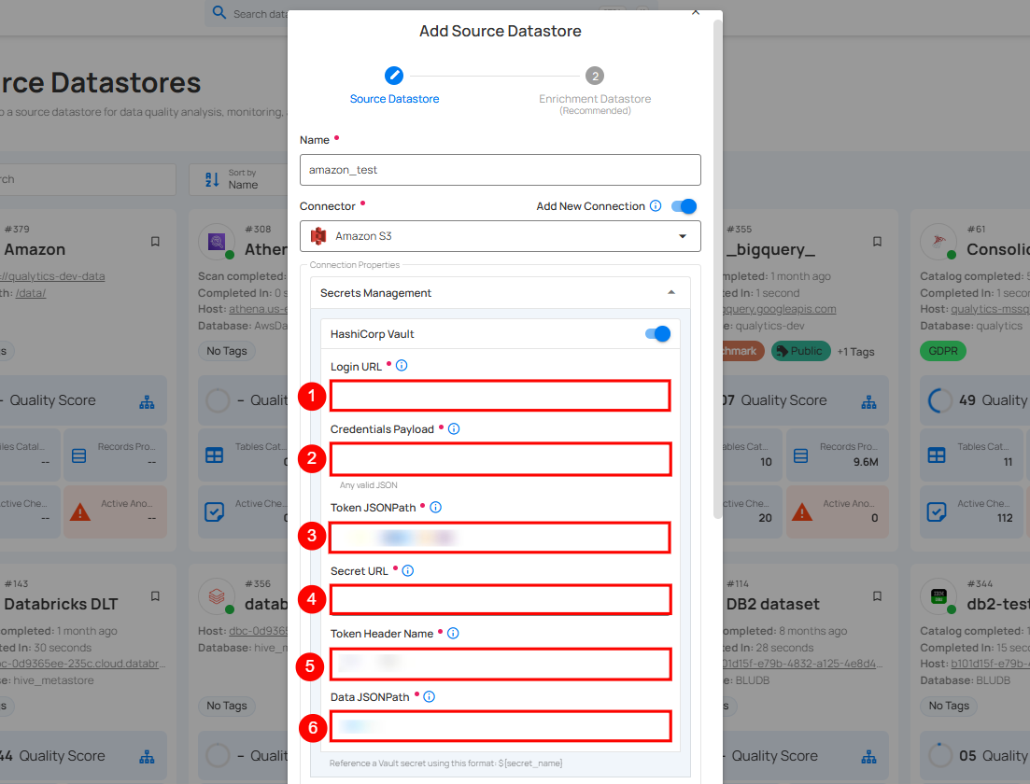This screenshot has width=1030, height=784.
Task: Turn off the Add New Connection switch
Action: click(684, 206)
